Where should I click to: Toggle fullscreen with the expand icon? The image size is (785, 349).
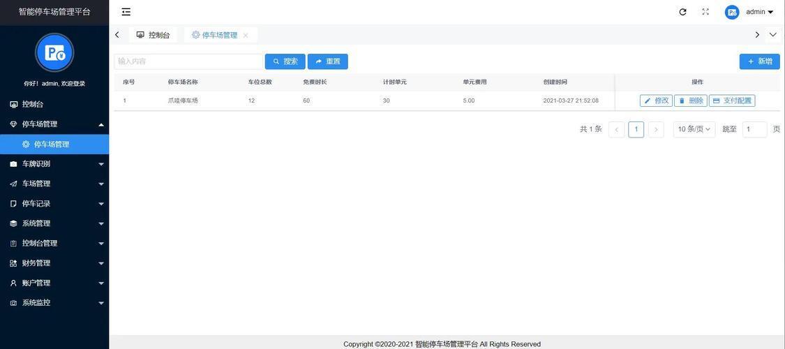tap(705, 12)
